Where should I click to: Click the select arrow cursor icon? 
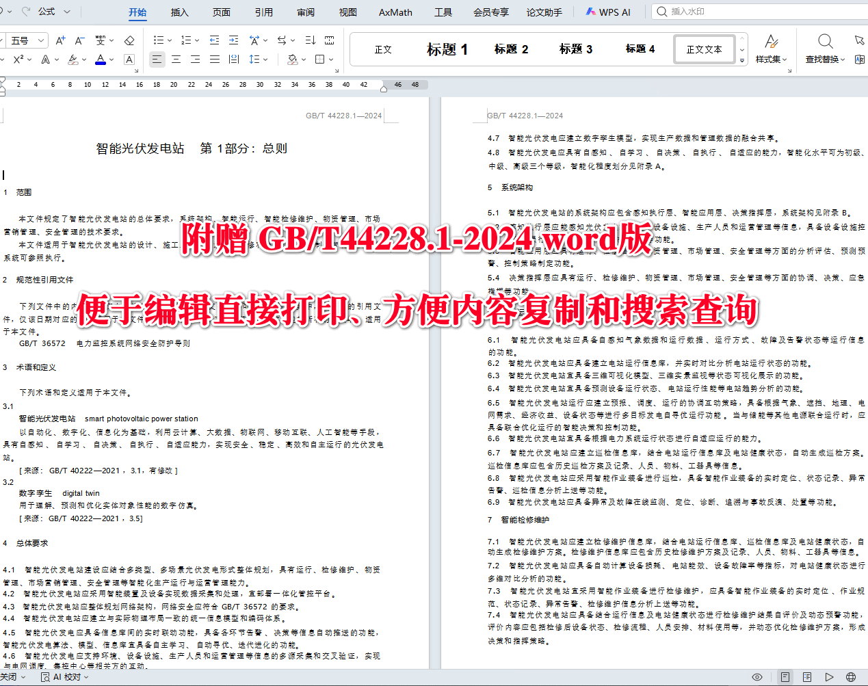[x=860, y=40]
